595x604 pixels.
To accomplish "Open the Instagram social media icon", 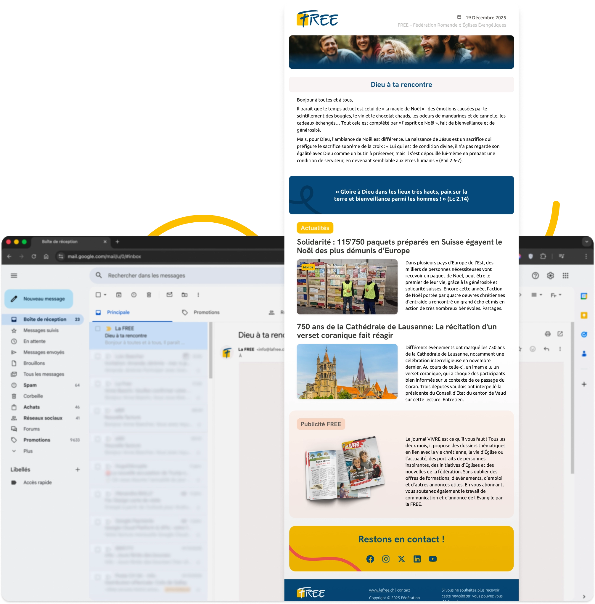I will (x=386, y=559).
